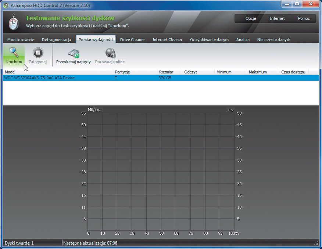Open Pomoc help
The image size is (322, 249).
point(304,18)
